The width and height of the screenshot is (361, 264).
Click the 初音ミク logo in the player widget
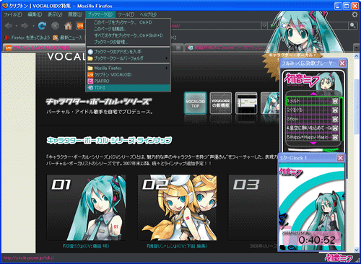301,80
